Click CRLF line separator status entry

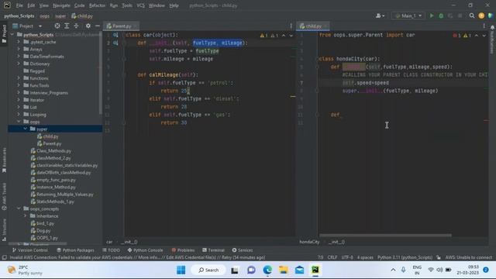332,257
